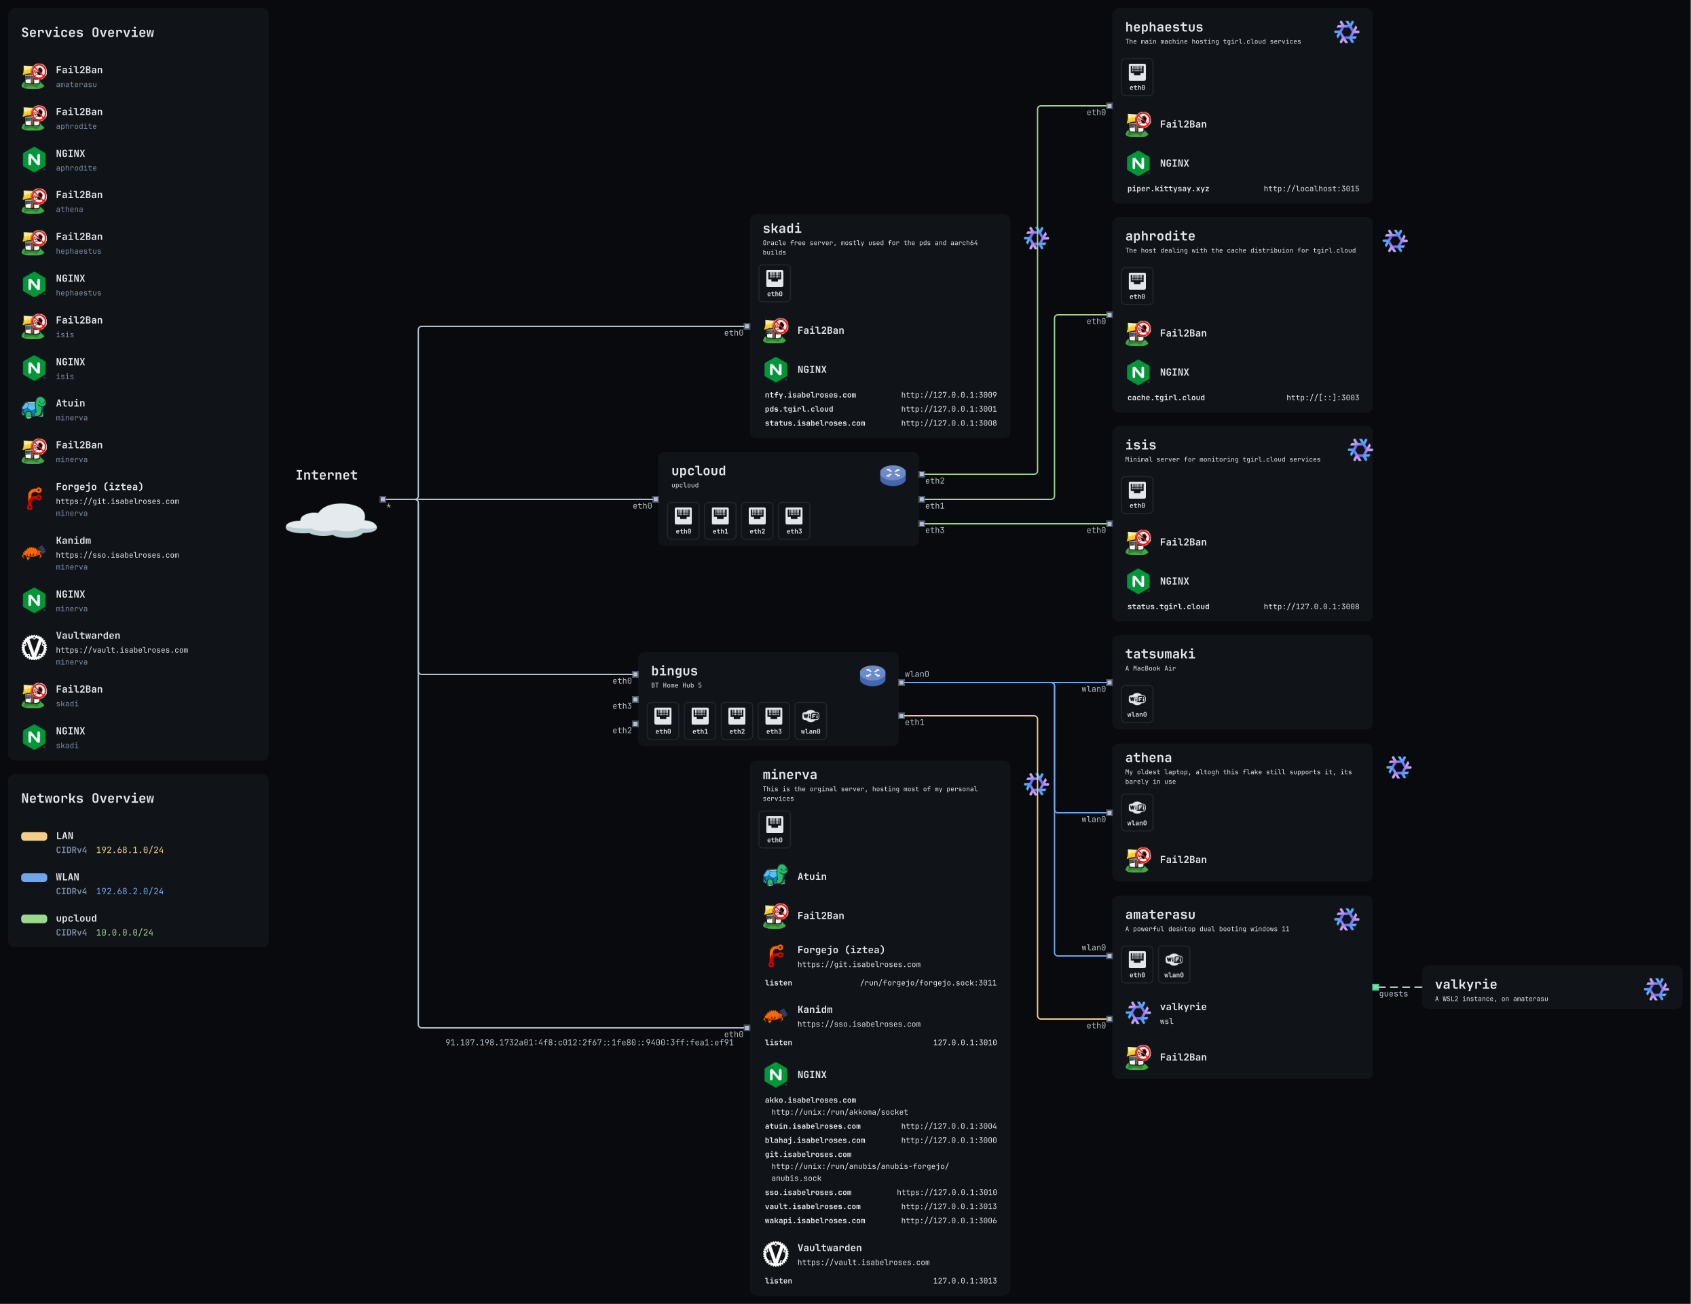Click Vaultwarden icon in minerva node

775,1254
